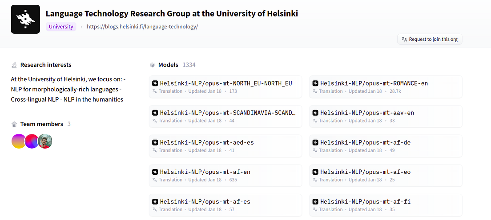Open the opus-mt-aav-en model
Image resolution: width=491 pixels, height=220 pixels.
tap(386, 116)
